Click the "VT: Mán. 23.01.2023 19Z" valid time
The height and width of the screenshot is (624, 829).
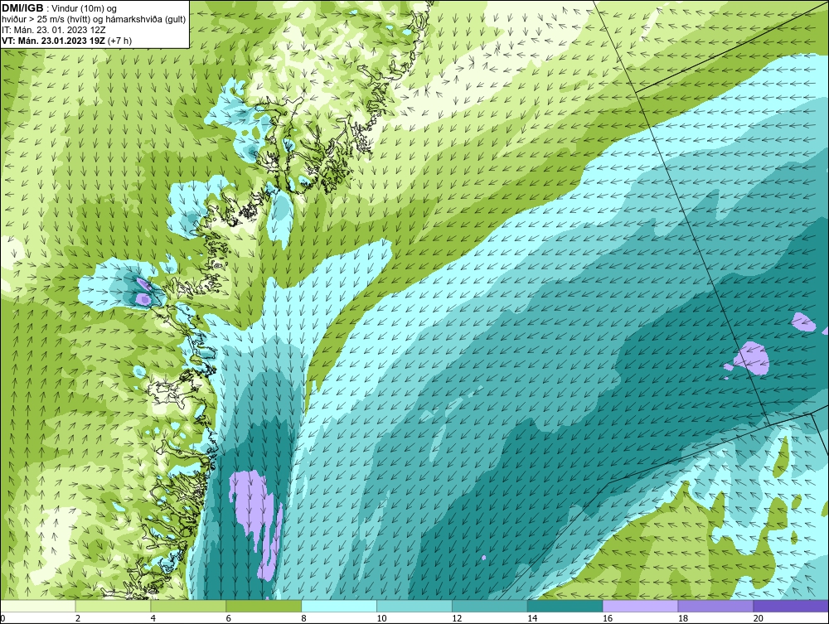click(x=53, y=41)
